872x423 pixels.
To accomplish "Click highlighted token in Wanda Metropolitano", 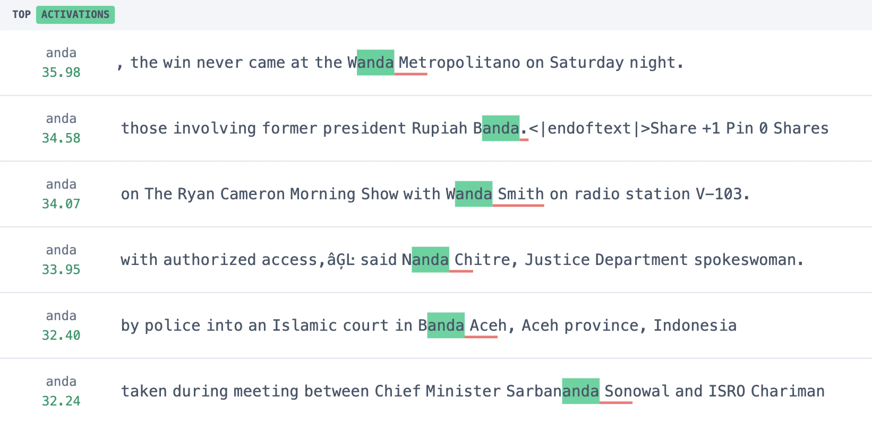I will click(375, 63).
